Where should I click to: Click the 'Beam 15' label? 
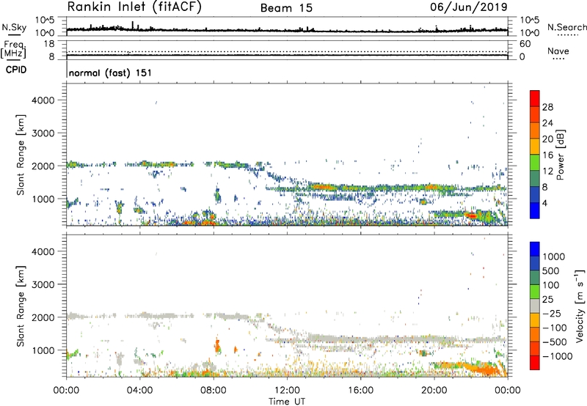(x=286, y=8)
